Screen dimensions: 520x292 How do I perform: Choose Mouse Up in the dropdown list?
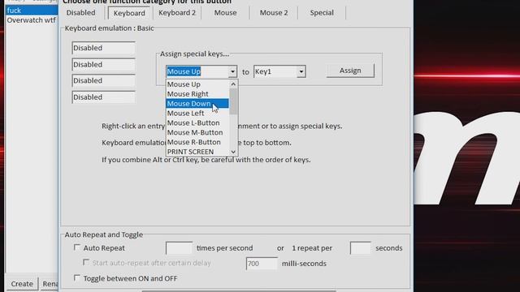pos(197,84)
